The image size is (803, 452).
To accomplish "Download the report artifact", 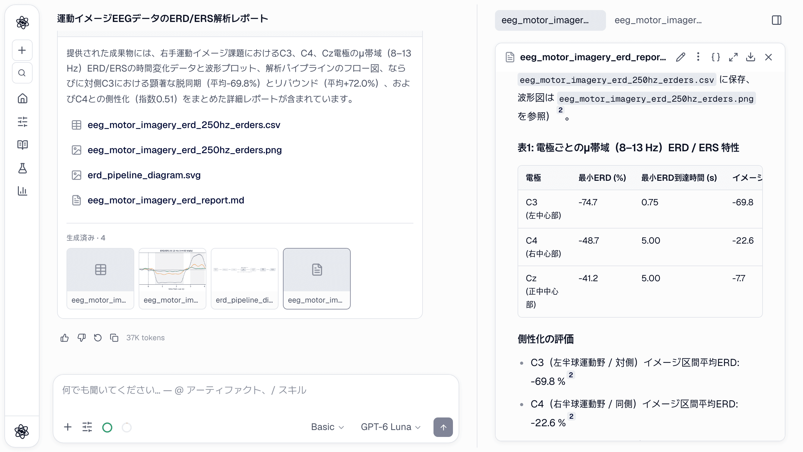I will point(751,57).
